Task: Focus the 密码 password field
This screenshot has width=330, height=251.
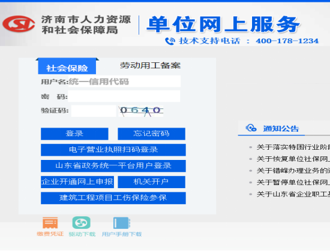Action: [124, 96]
